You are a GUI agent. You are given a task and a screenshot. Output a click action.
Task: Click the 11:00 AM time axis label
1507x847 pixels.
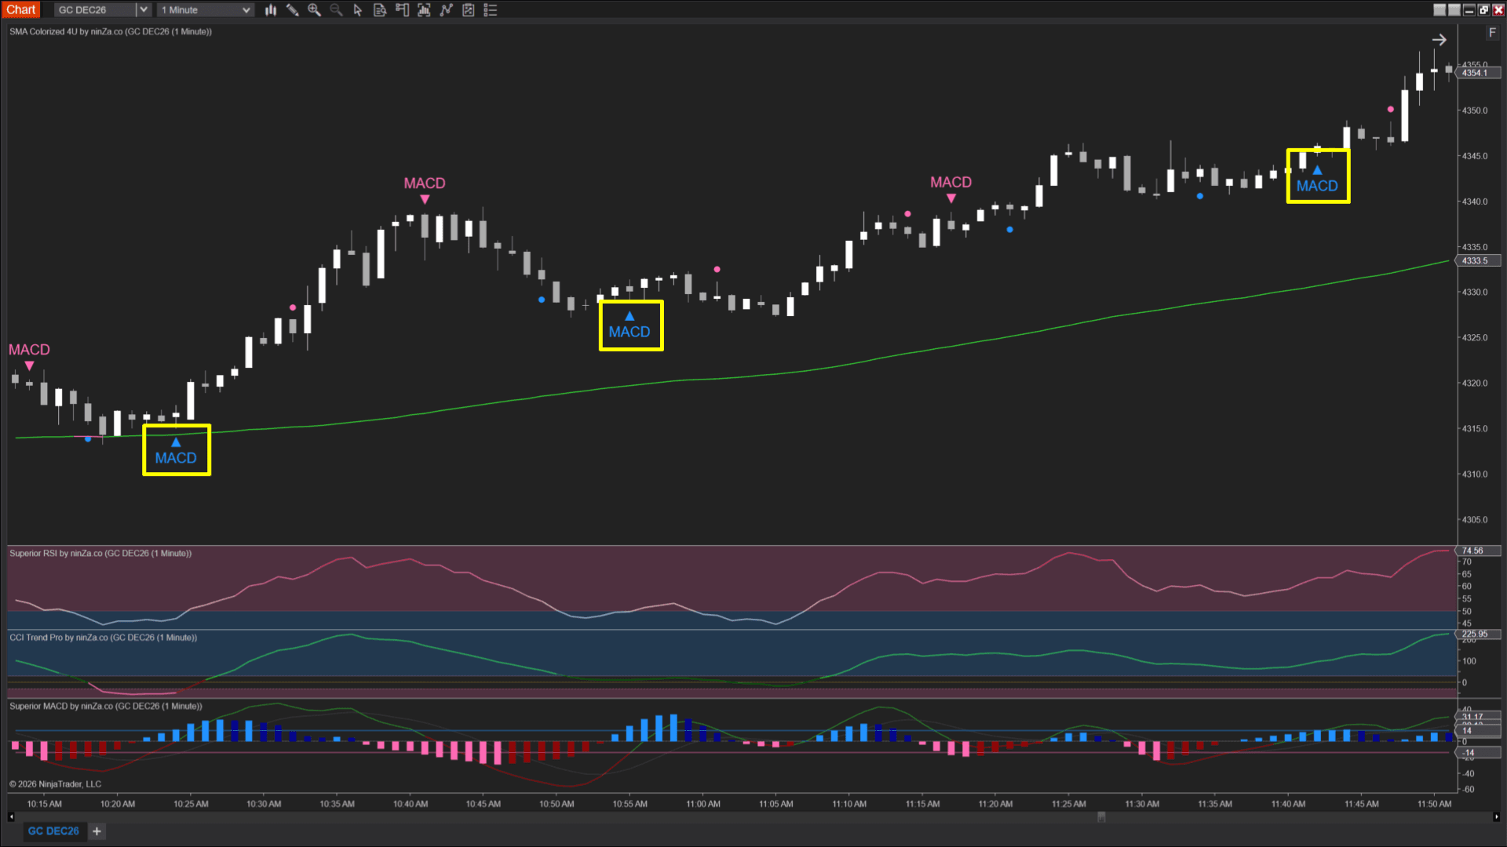(x=703, y=804)
